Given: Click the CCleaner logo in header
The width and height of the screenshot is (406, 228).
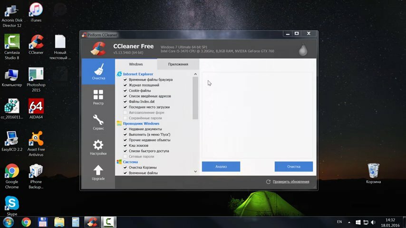Looking at the screenshot, I should [98, 48].
